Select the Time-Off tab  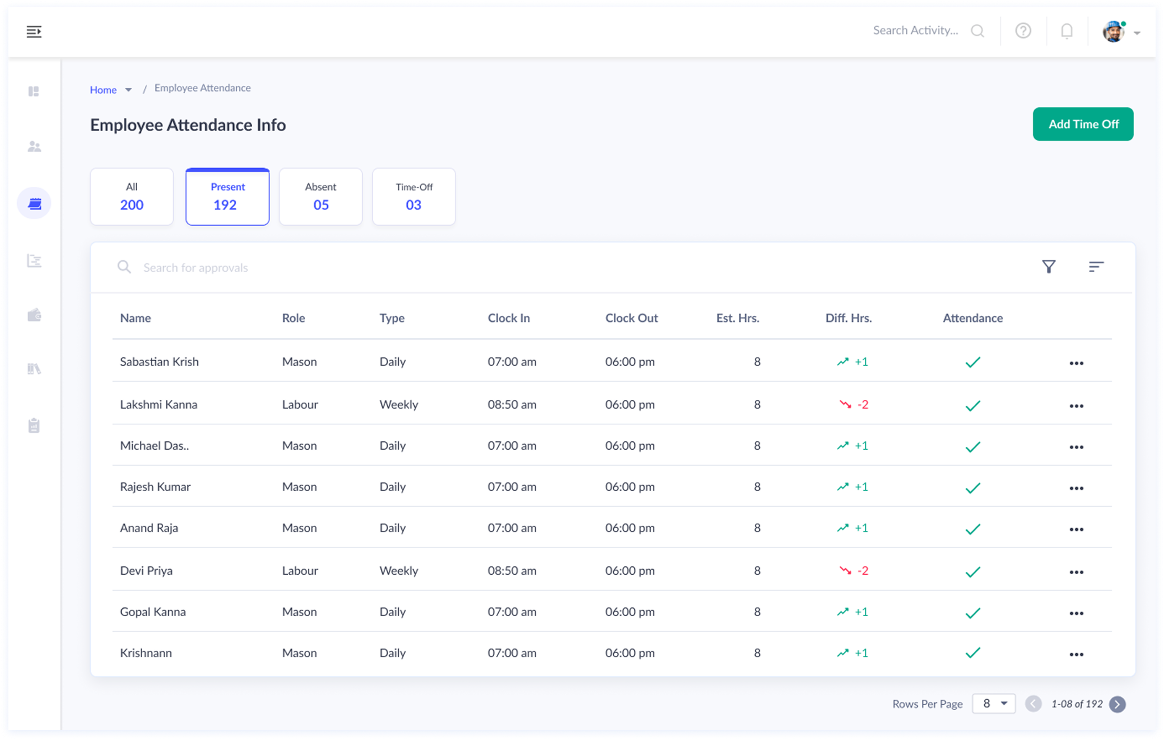point(414,197)
